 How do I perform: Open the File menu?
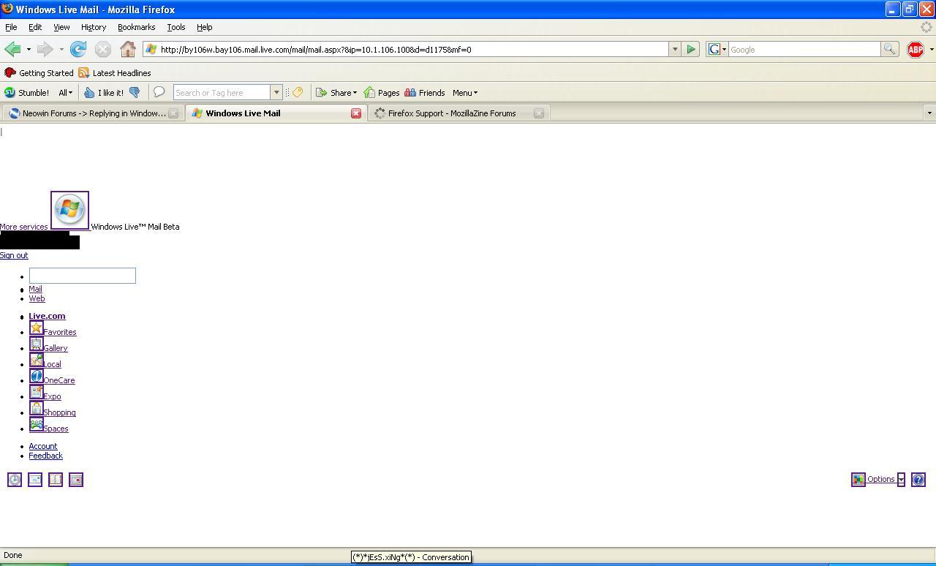click(x=11, y=27)
